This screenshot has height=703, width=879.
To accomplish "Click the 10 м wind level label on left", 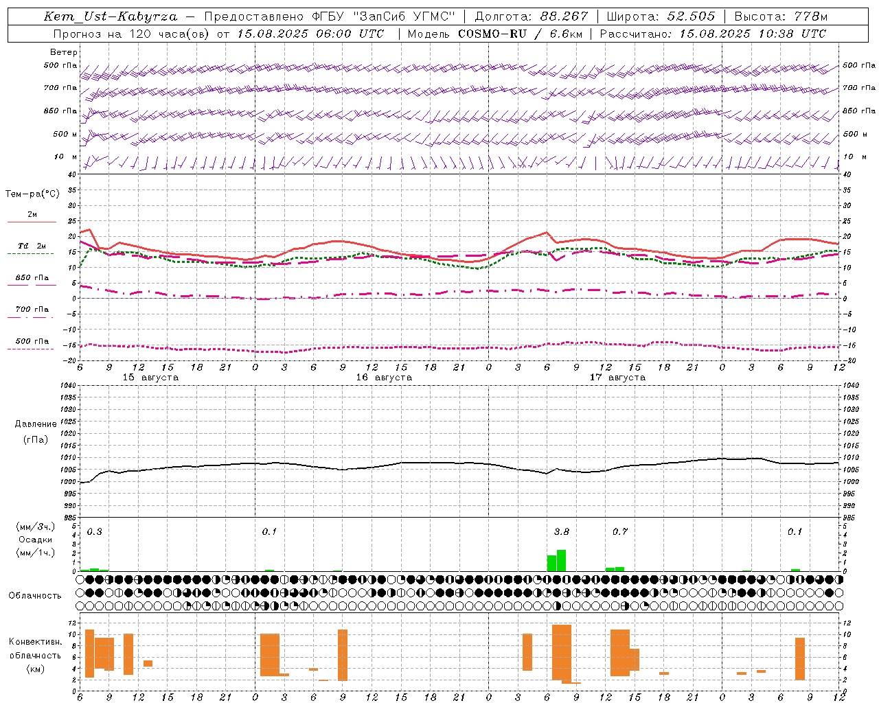I will (x=65, y=157).
